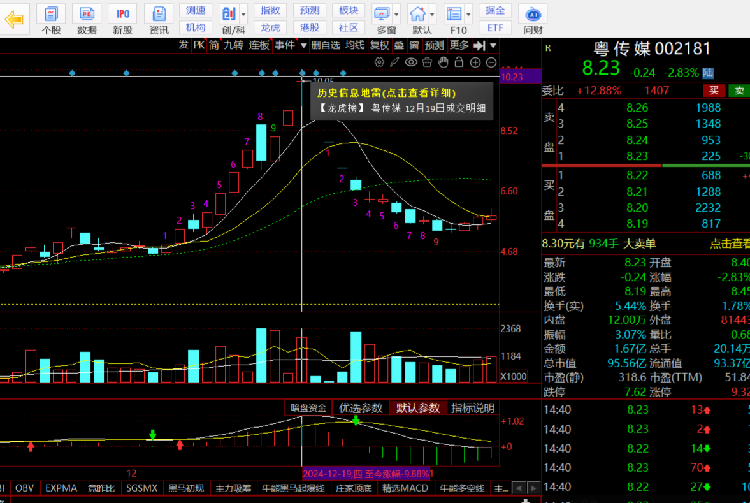The image size is (750, 503).
Task: Click the yellow back arrow icon
Action: coord(14,19)
